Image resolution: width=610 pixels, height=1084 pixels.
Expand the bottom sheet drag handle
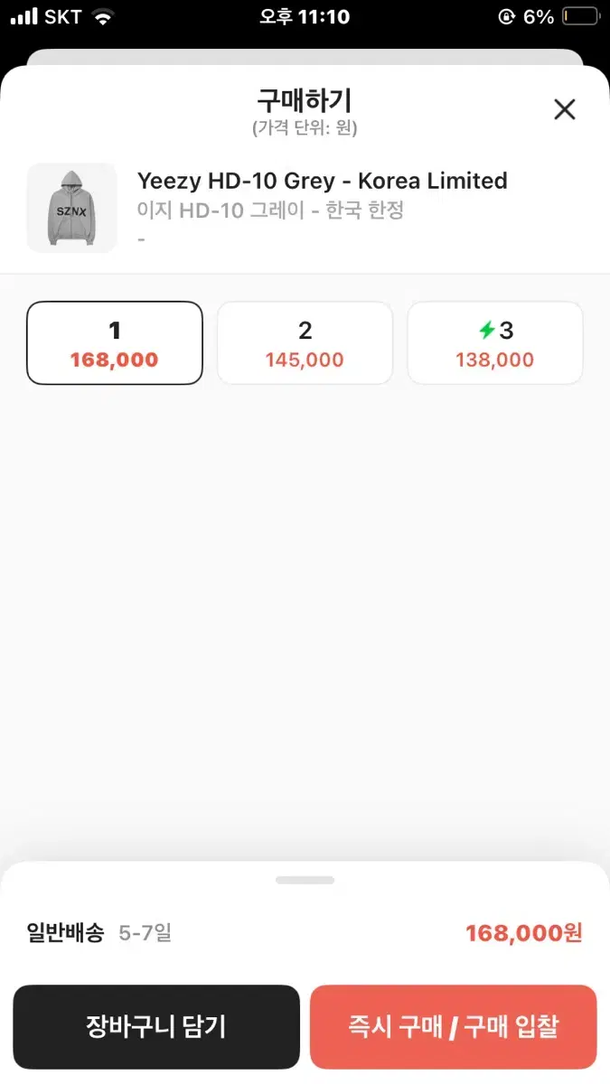pyautogui.click(x=305, y=880)
